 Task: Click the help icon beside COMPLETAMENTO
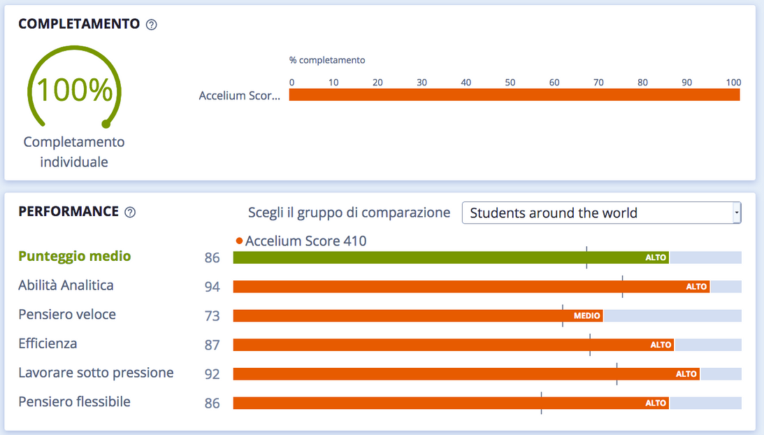click(152, 24)
